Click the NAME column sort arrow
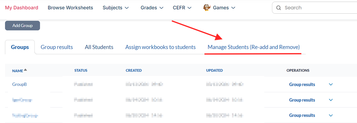This screenshot has width=357, height=123. pyautogui.click(x=25, y=70)
